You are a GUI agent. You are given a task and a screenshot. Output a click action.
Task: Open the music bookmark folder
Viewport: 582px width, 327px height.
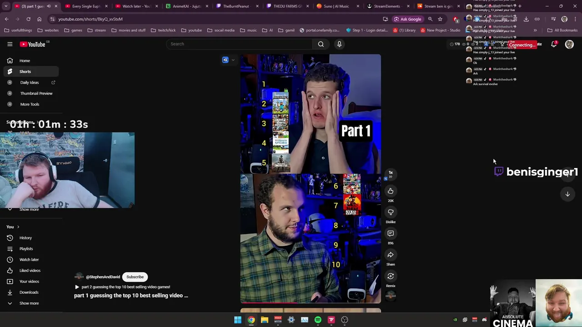[x=248, y=30]
